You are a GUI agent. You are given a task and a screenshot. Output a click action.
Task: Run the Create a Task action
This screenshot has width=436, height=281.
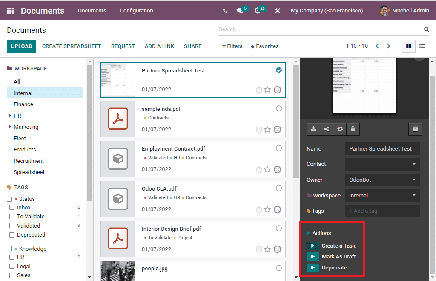click(313, 246)
